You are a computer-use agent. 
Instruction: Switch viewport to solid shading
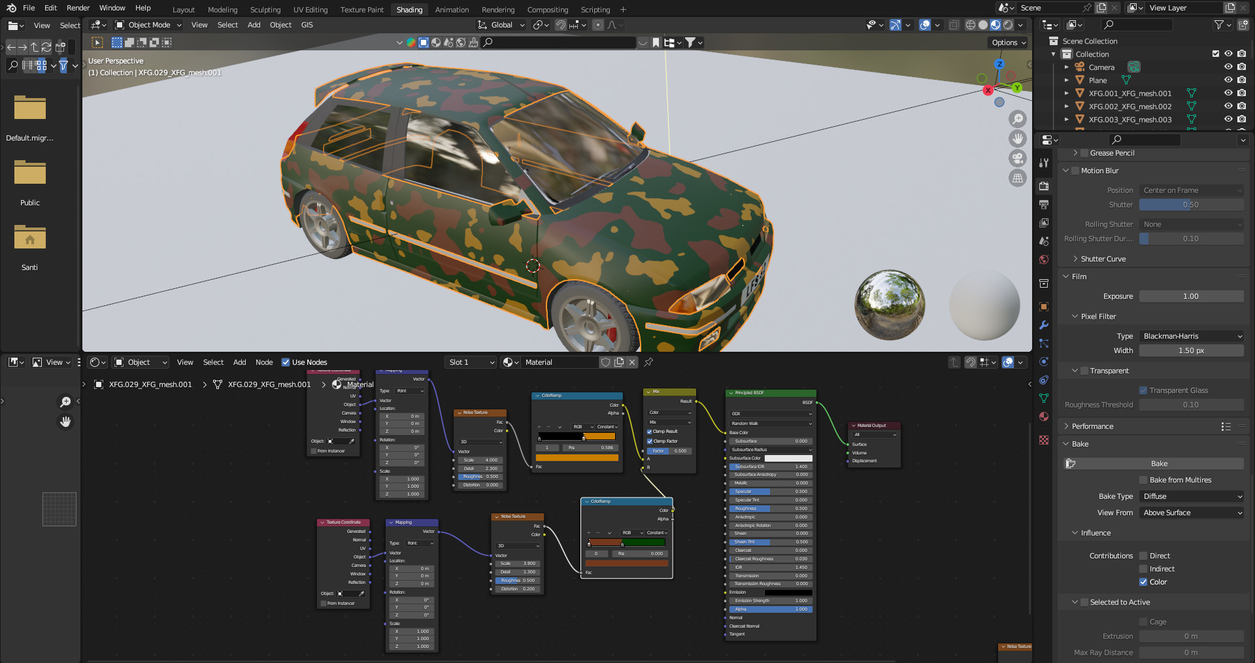click(983, 25)
